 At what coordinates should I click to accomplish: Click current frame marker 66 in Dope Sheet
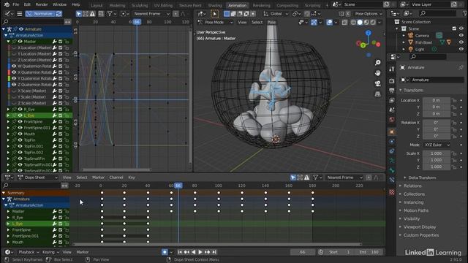[x=178, y=186]
